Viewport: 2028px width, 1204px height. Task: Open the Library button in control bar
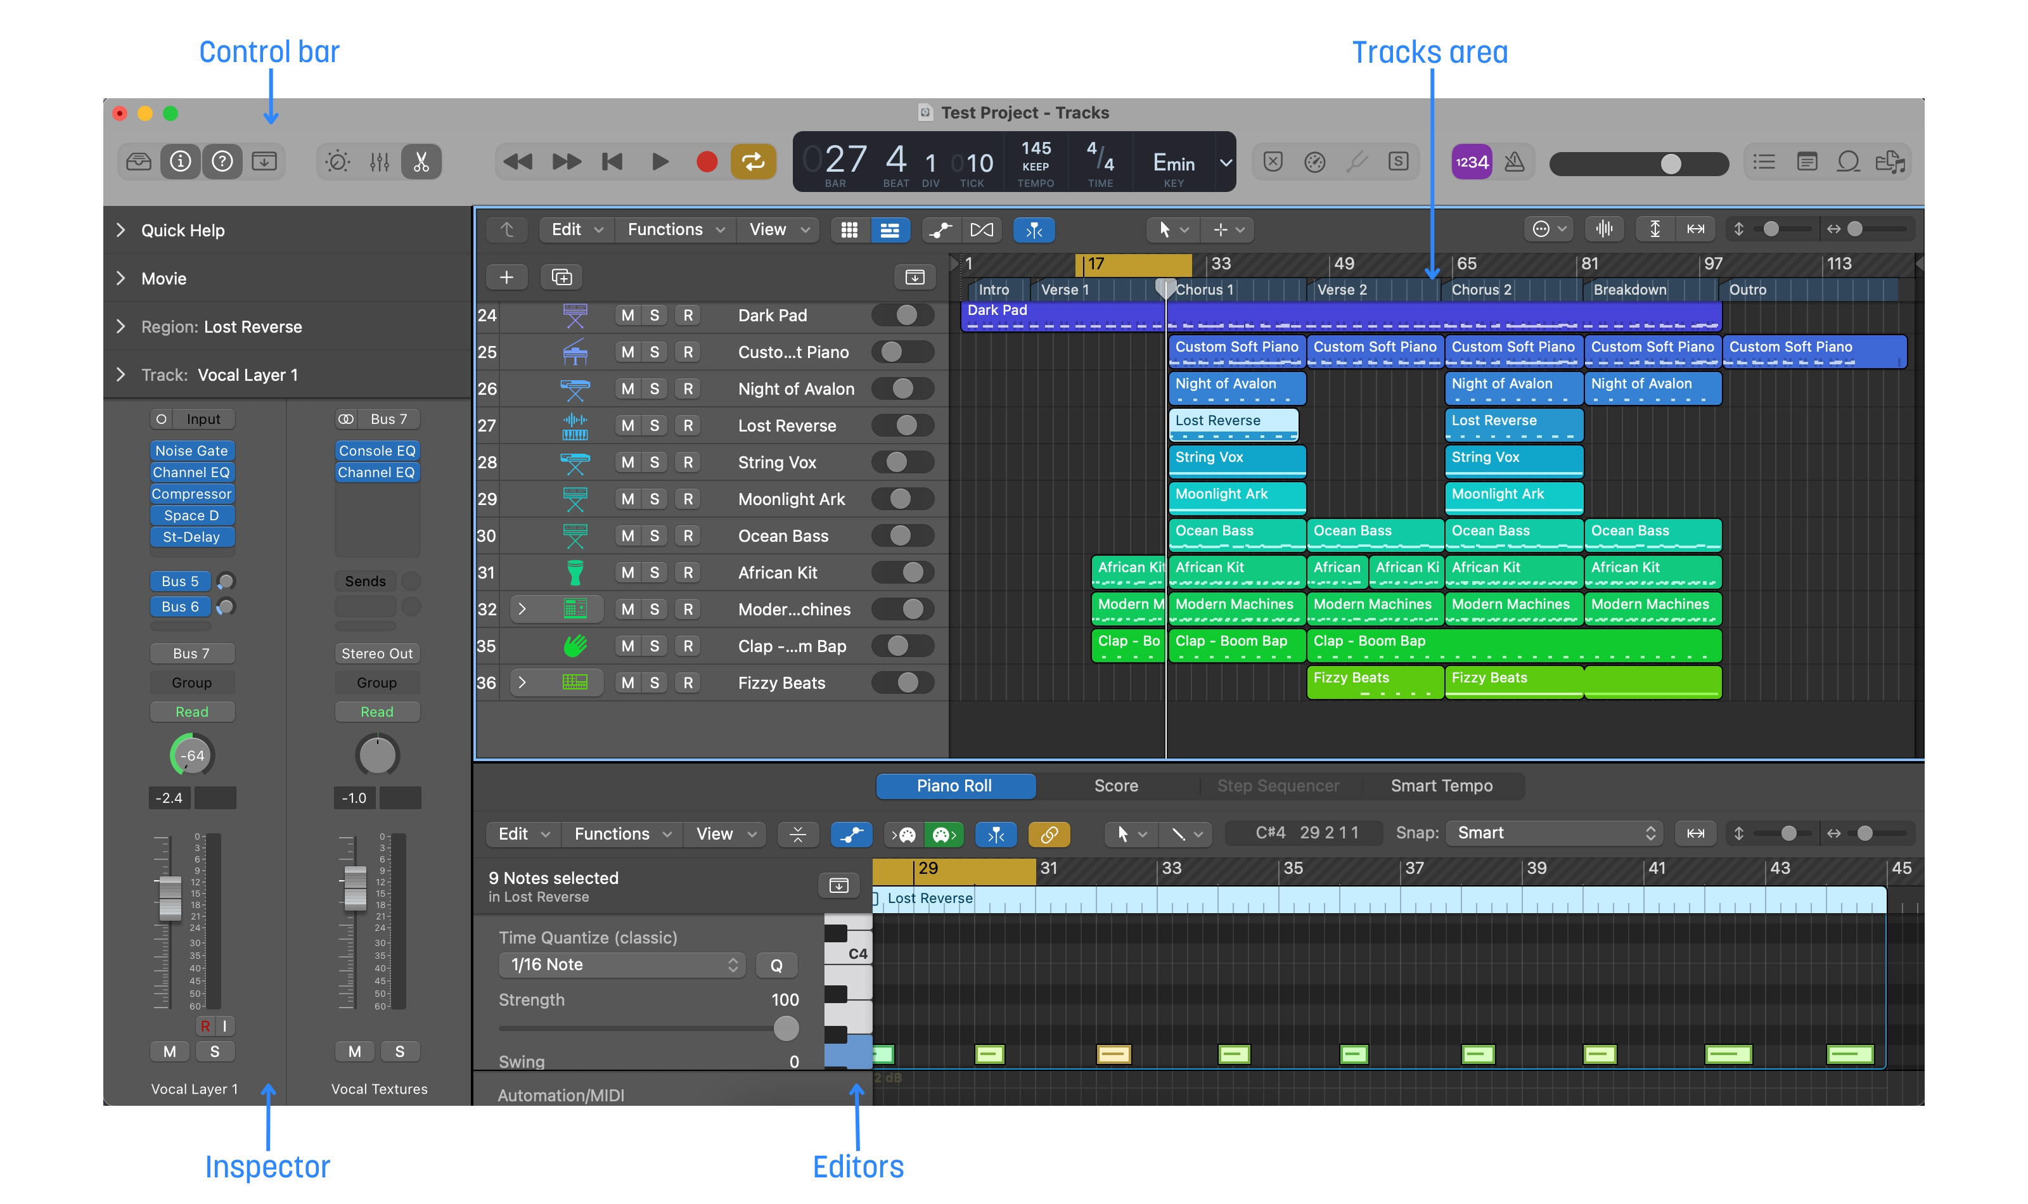(139, 162)
